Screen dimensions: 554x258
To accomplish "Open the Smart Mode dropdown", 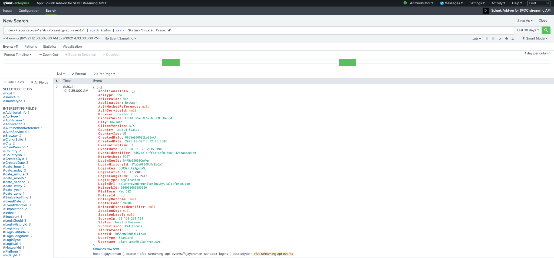I will (x=535, y=38).
